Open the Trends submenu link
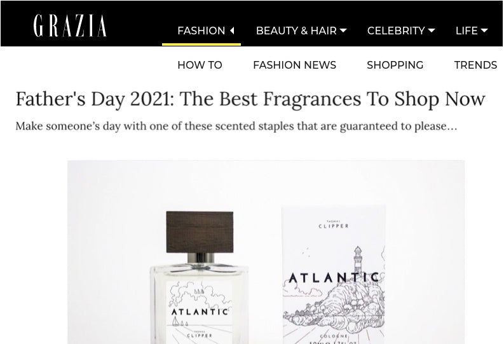 [x=475, y=65]
